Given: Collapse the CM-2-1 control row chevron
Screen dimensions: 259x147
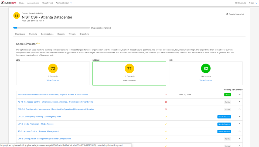Looking at the screenshot, I should (240, 109).
